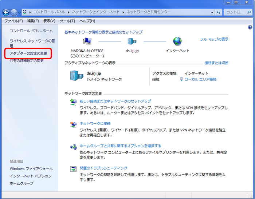The image size is (255, 199).
Task: Click the help question mark icon
Action: coord(250,27)
